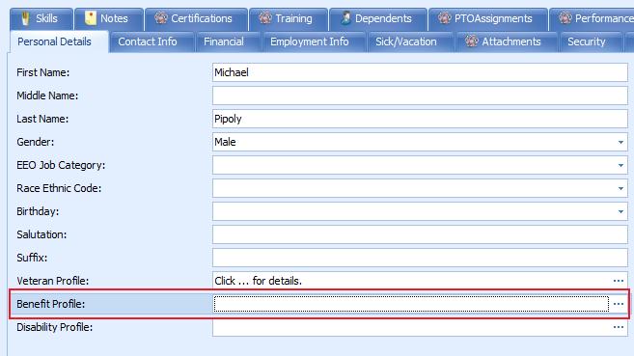Open the PTOAssignments tab

487,18
